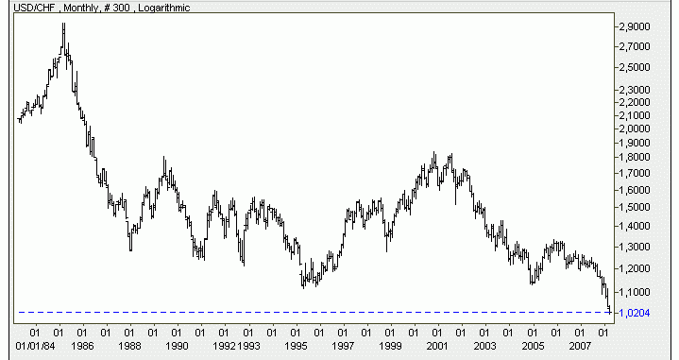Image resolution: width=679 pixels, height=360 pixels.
Task: Click the 01/01/84 start date label
Action: coord(36,346)
